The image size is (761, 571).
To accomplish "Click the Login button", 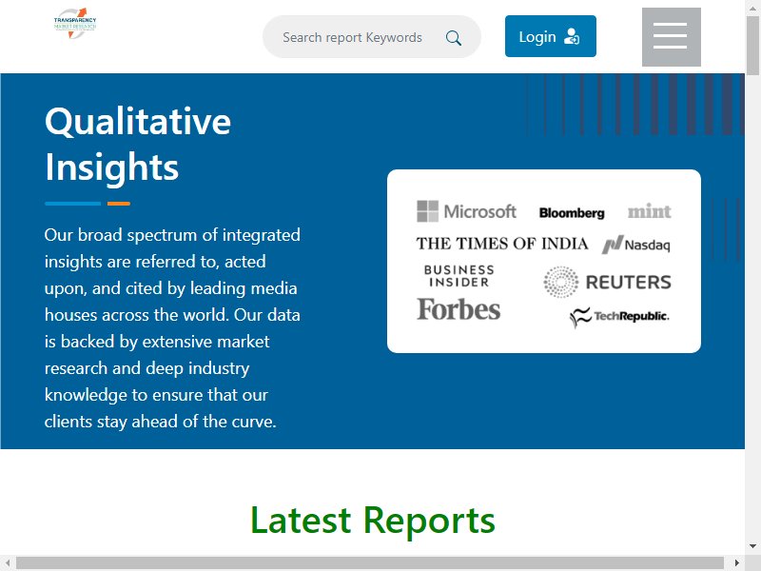I will coord(551,36).
